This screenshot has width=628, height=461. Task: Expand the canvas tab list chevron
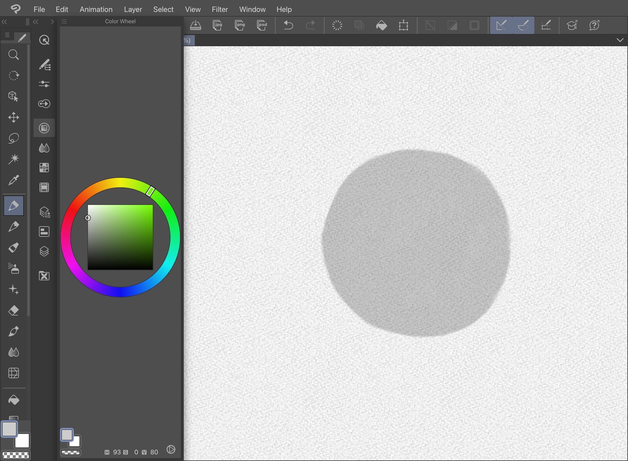620,40
